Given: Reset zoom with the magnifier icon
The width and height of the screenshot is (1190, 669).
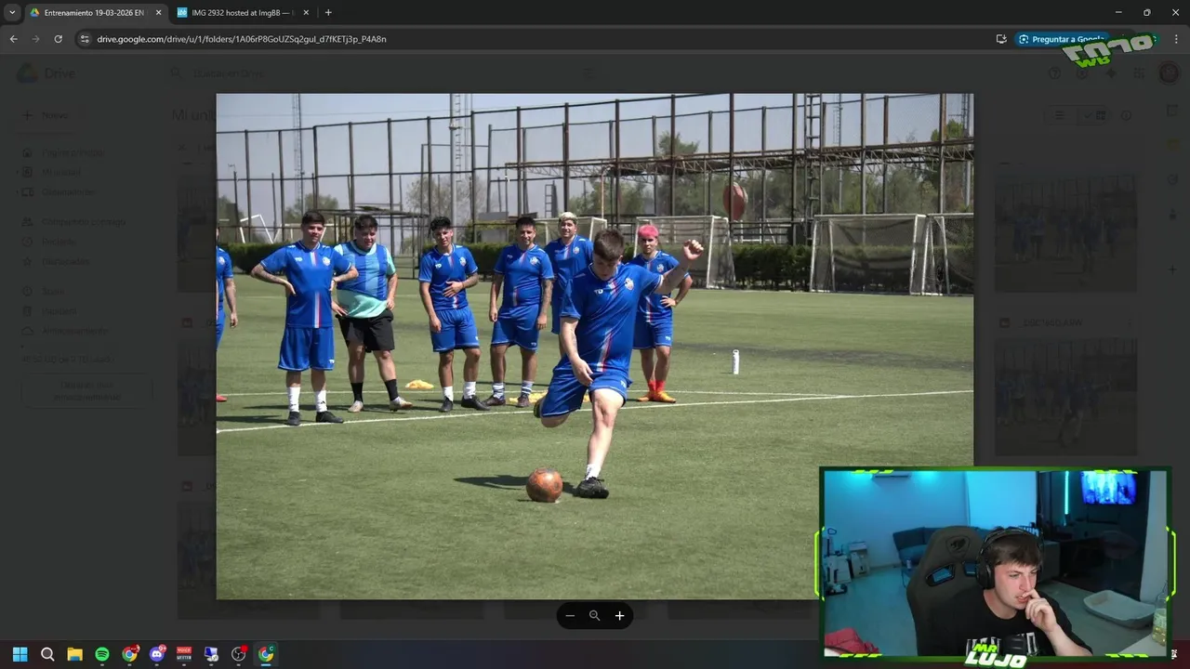Looking at the screenshot, I should pos(595,615).
